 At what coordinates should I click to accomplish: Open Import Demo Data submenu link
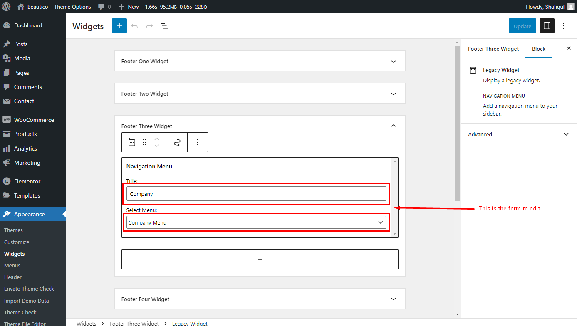pyautogui.click(x=26, y=301)
